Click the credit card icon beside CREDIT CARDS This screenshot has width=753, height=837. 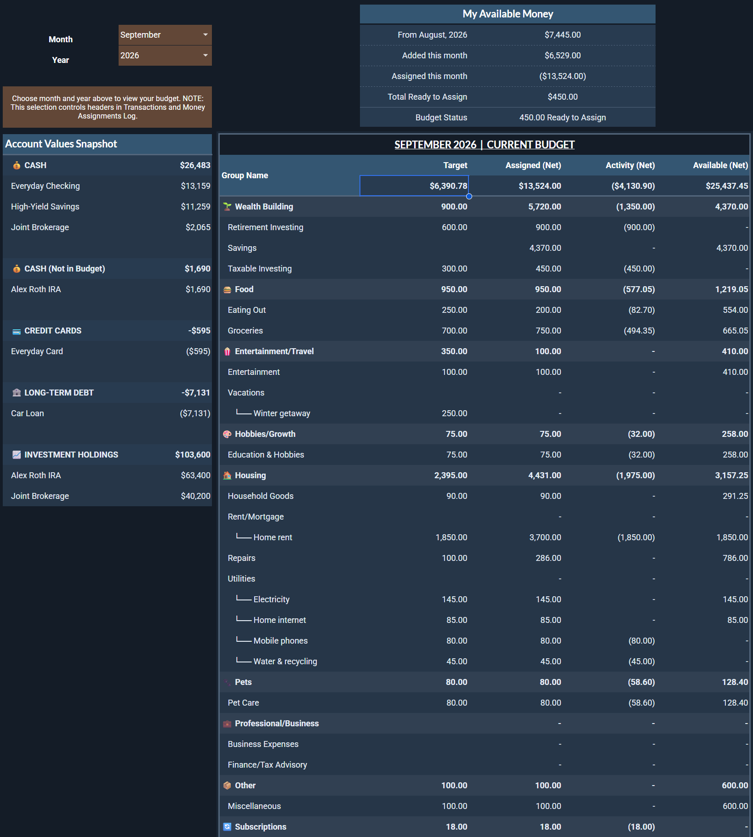17,331
